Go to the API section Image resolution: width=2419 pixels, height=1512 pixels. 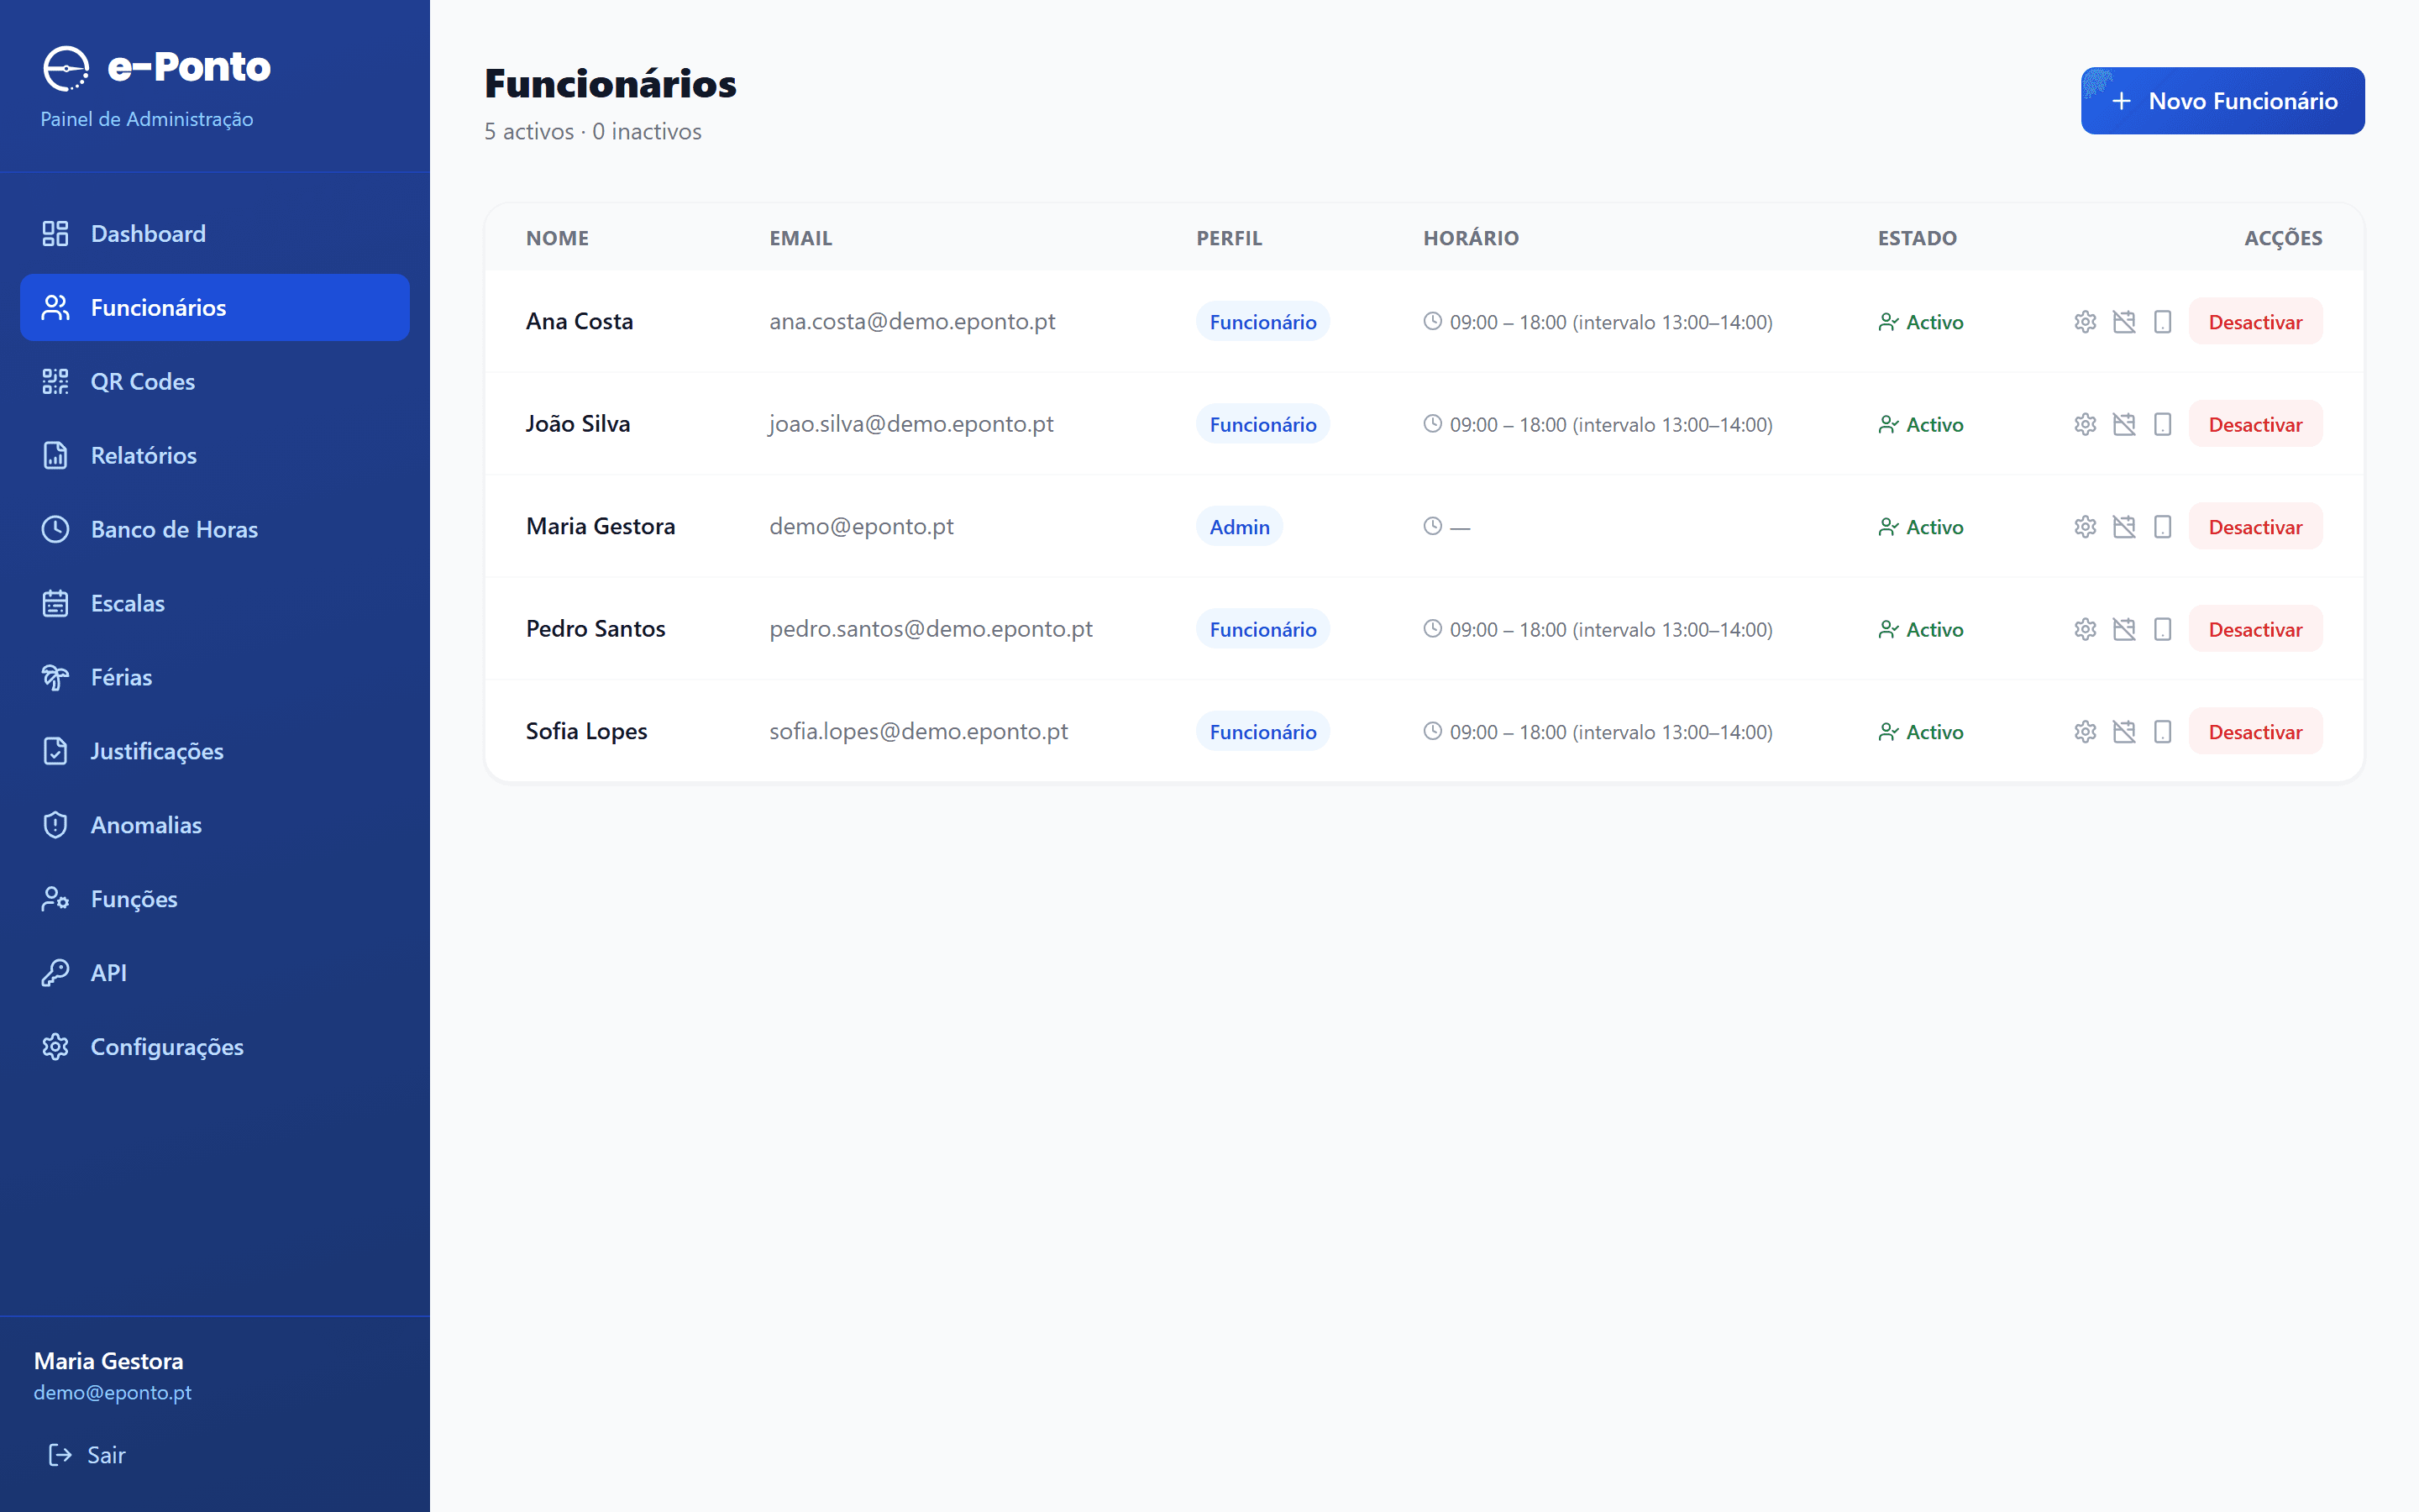click(215, 974)
